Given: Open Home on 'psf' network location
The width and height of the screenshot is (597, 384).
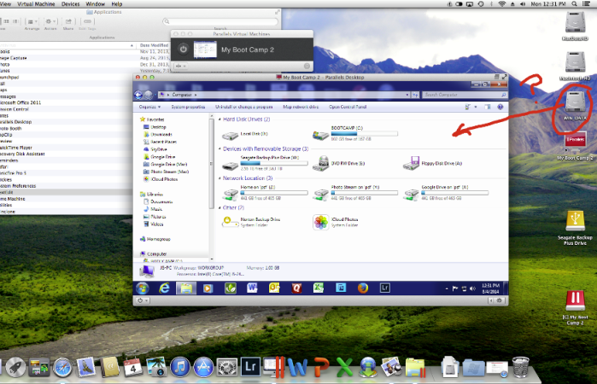Looking at the screenshot, I should tap(265, 193).
